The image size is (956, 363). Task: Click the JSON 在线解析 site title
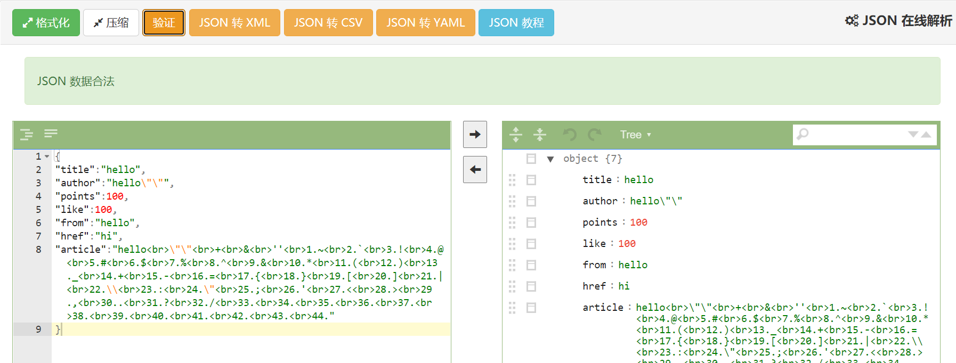click(x=898, y=21)
